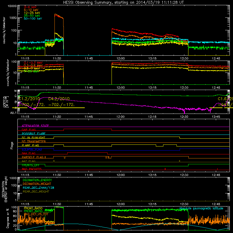233x233 pixels.
Task: Click '12:30' under the GOES panel
Action: click(x=184, y=117)
